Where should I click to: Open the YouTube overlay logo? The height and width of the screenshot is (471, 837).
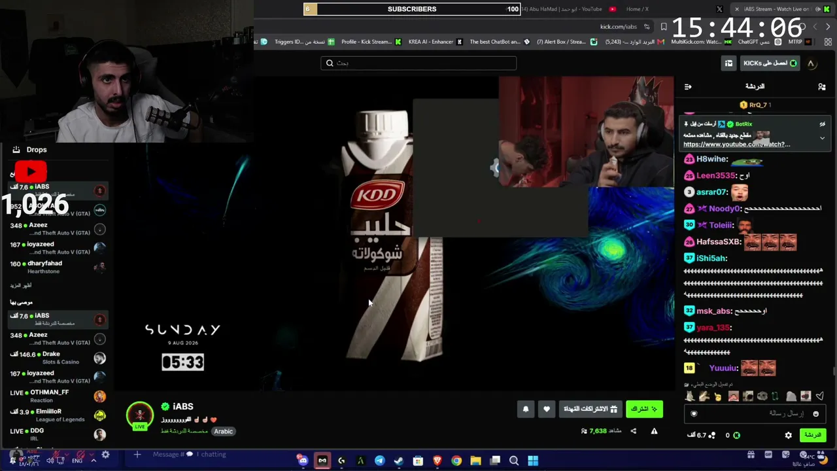coord(31,172)
